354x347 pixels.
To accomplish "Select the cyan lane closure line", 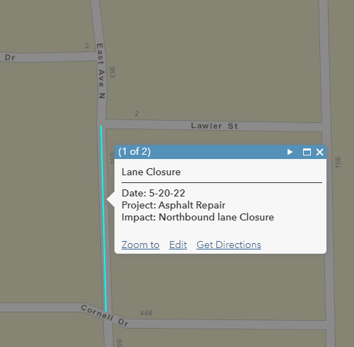I will (103, 219).
